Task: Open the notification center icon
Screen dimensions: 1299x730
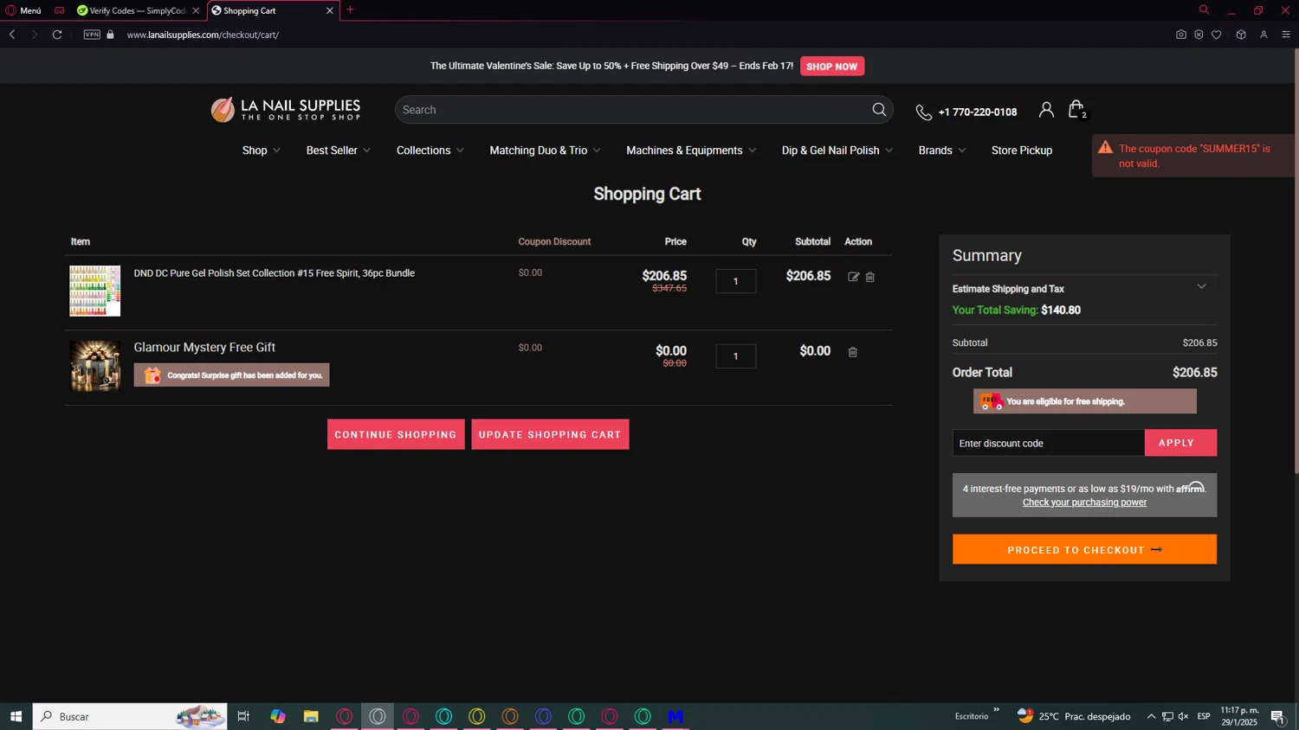Action: coord(1277,716)
